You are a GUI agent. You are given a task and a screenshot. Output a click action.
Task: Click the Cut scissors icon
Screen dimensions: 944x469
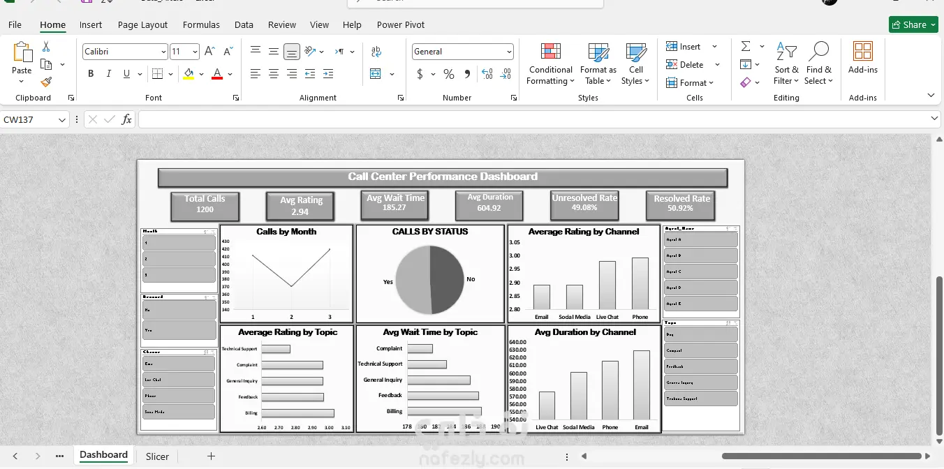46,47
